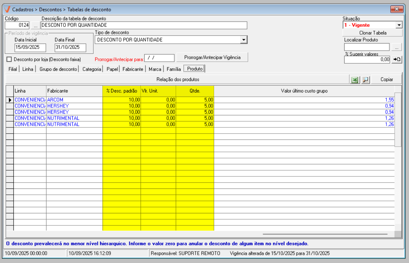Select the Produto tab

click(195, 69)
